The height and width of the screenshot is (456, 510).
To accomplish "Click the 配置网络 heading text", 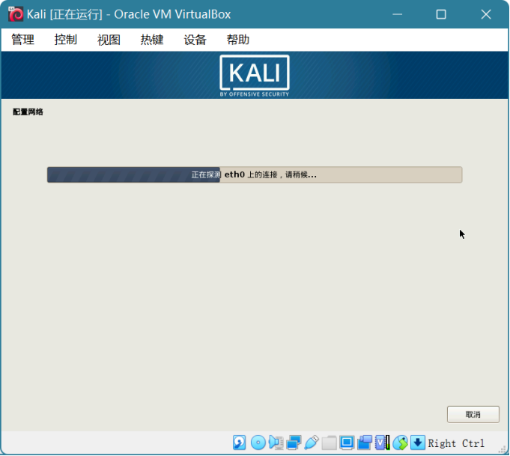I will [x=28, y=112].
